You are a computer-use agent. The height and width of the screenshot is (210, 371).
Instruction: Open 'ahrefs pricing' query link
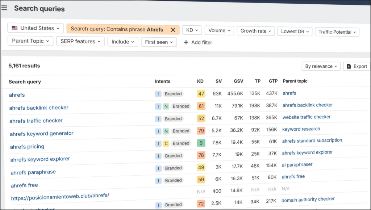pyautogui.click(x=27, y=147)
